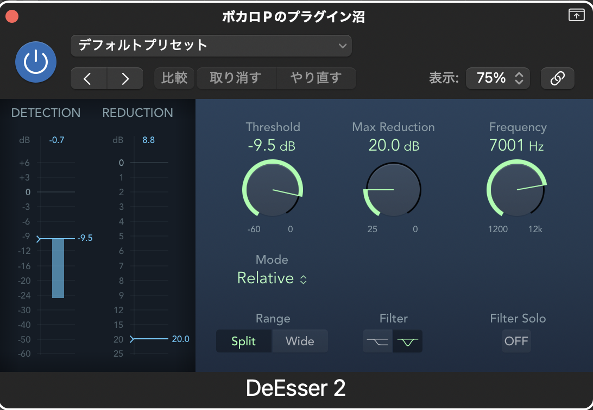Click the 取り消す undo button
The image size is (593, 410).
236,78
